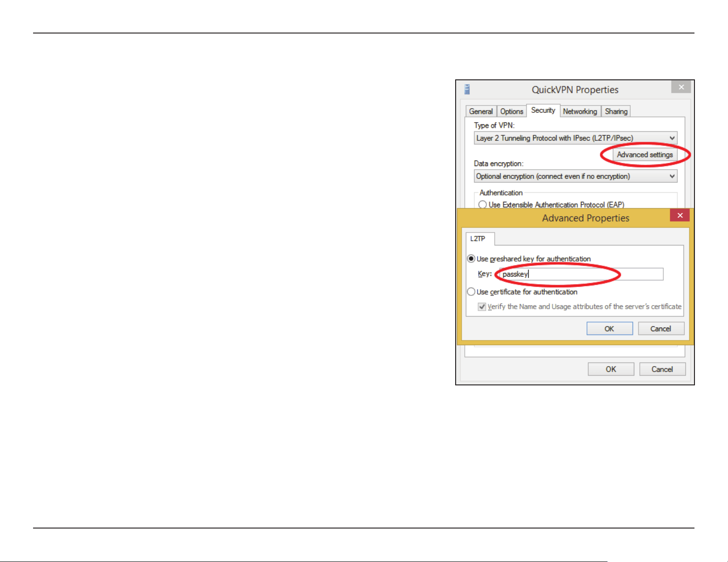Go to the Networking tab
The width and height of the screenshot is (728, 562).
pos(580,111)
